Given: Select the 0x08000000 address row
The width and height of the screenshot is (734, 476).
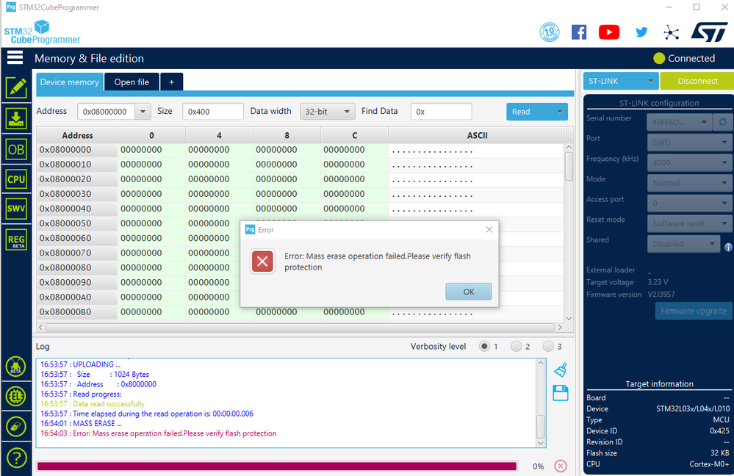Looking at the screenshot, I should pyautogui.click(x=300, y=150).
